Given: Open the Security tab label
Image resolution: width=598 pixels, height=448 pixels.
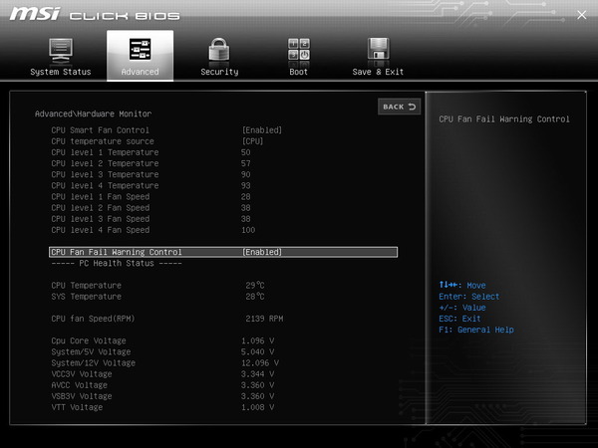Looking at the screenshot, I should coord(218,72).
